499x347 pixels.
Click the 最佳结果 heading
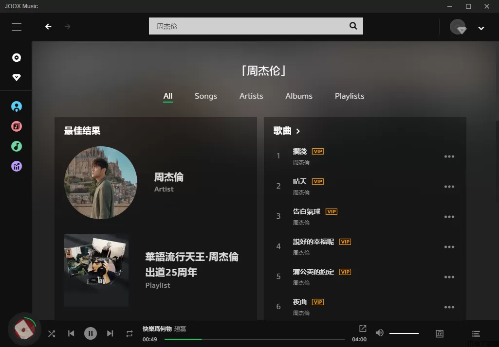tap(82, 131)
